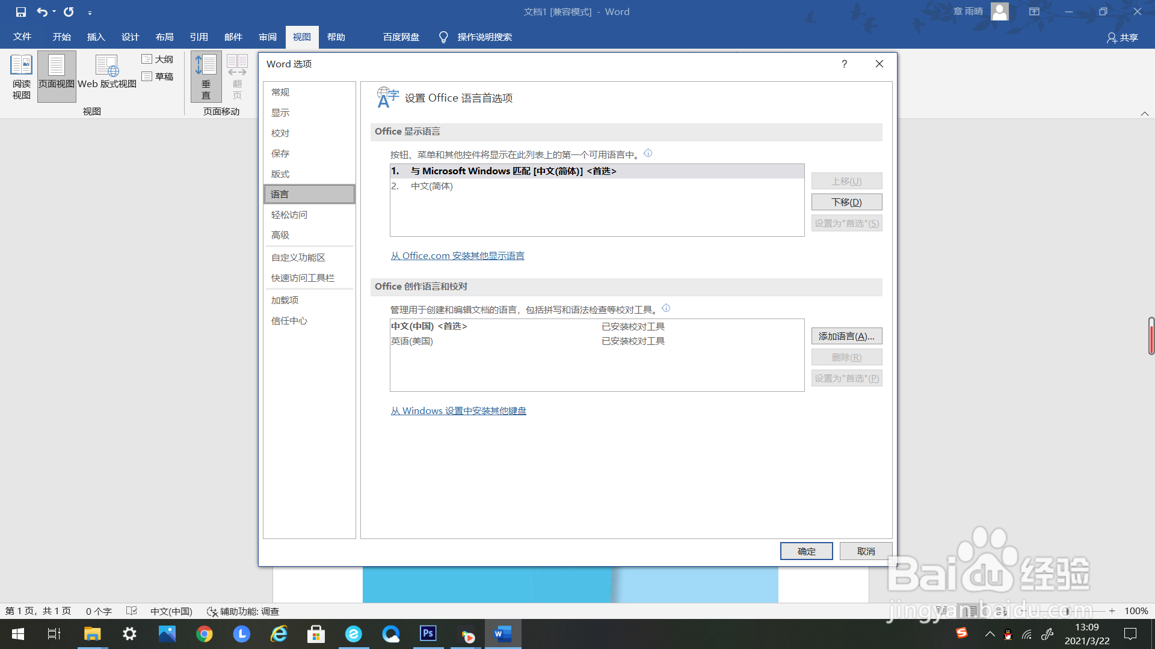Click the Undo arrow icon
This screenshot has height=649, width=1155.
point(42,12)
